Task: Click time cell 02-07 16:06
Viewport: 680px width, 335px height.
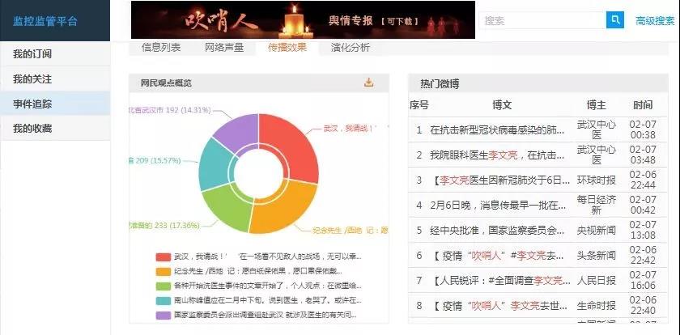Action: [643, 281]
